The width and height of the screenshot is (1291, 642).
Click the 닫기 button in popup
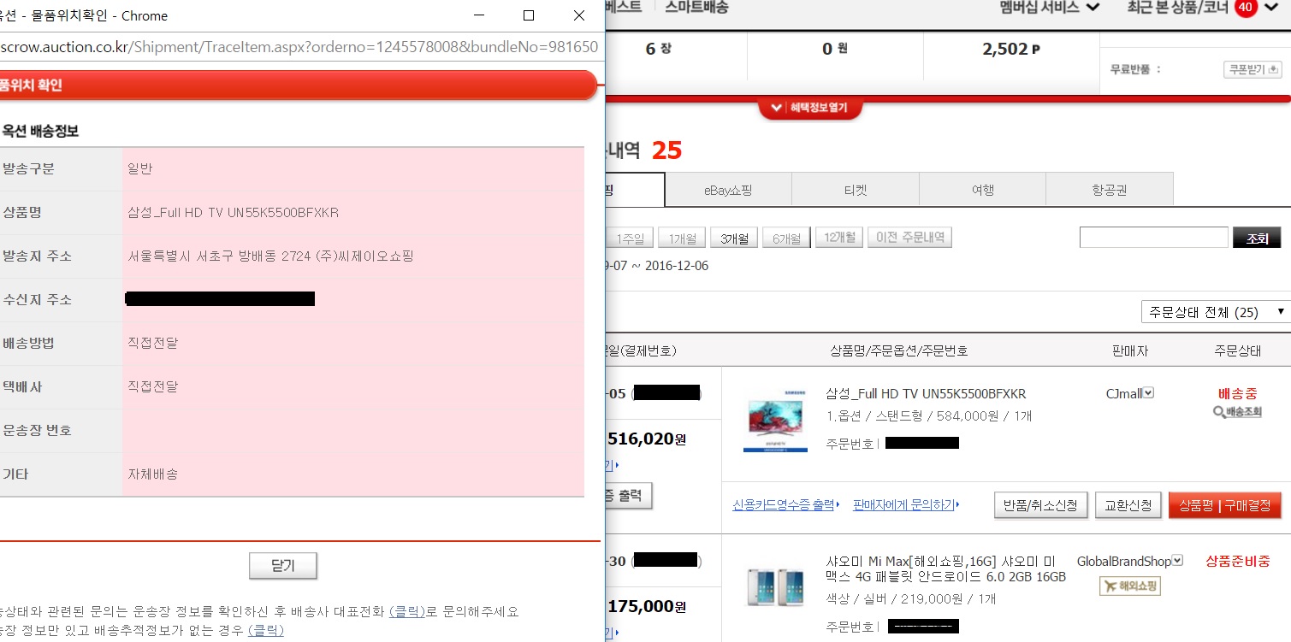pos(282,566)
